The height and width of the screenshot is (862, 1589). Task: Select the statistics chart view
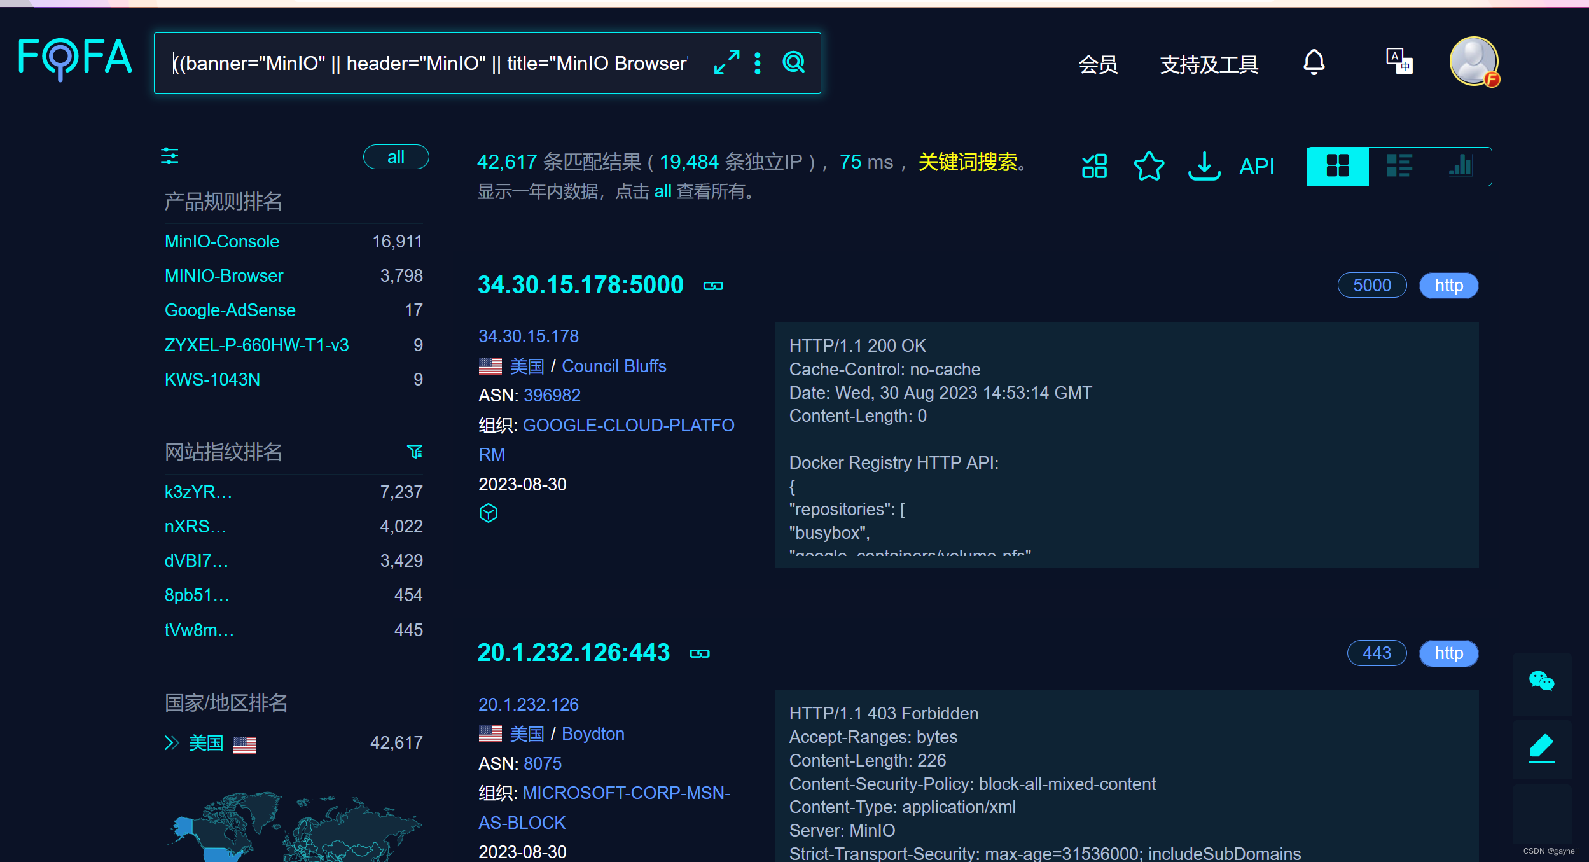(1461, 166)
